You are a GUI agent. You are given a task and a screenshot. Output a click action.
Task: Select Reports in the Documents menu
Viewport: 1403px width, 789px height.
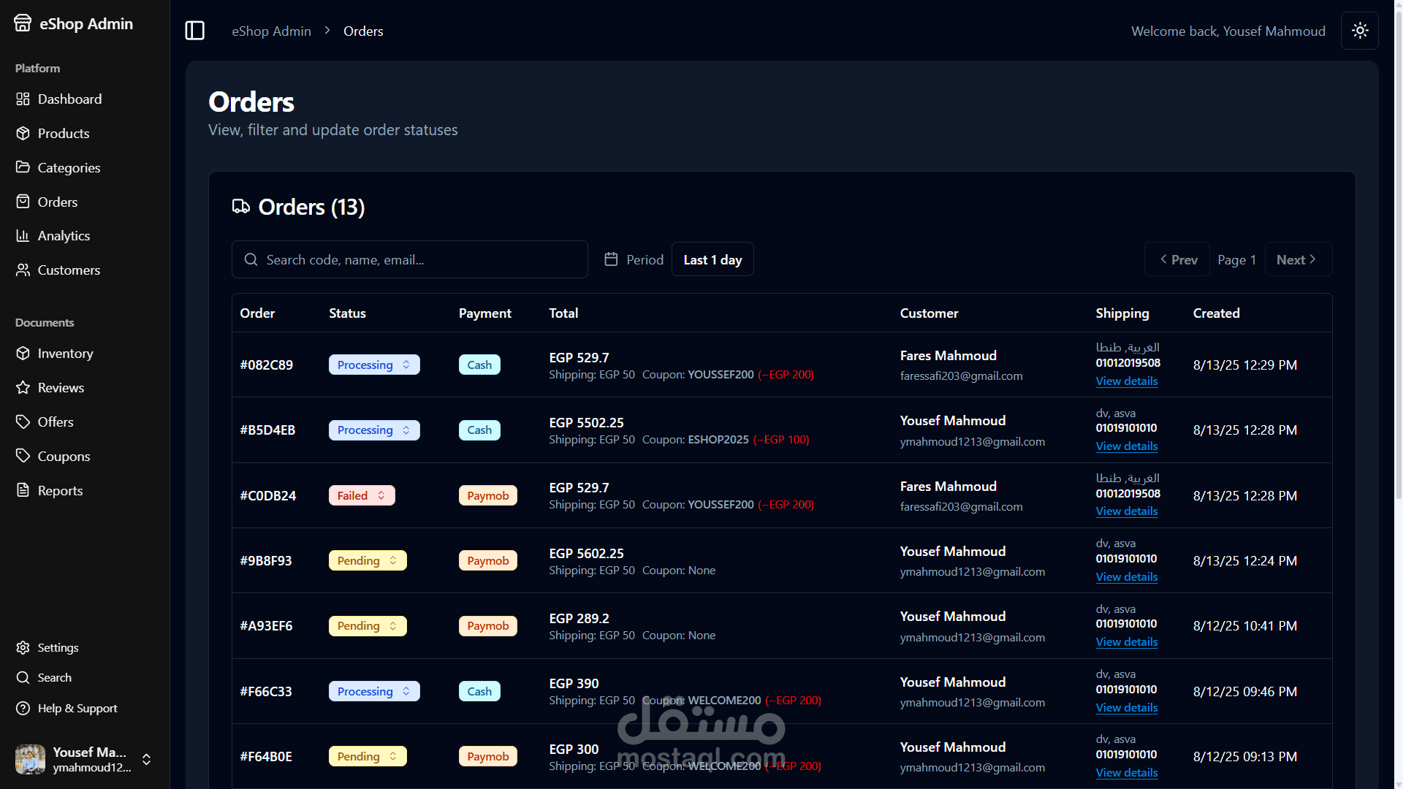point(60,491)
